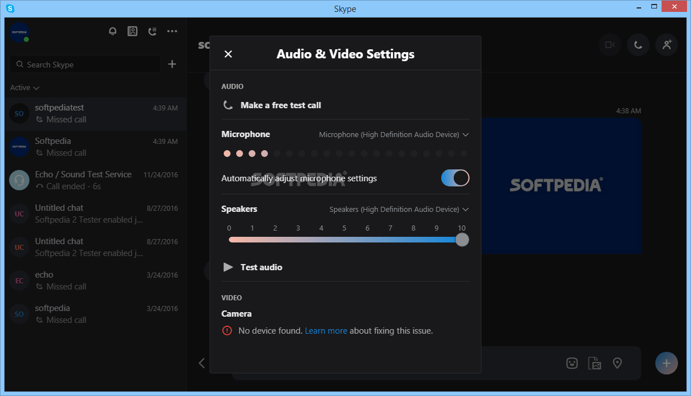Click the red camera error warning icon

(x=227, y=330)
